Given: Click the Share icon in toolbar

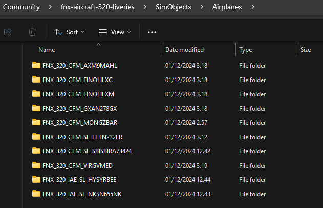Looking at the screenshot, I should pyautogui.click(x=8, y=32).
